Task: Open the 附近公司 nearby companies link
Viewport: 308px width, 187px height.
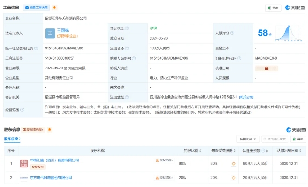Action: coord(246,97)
